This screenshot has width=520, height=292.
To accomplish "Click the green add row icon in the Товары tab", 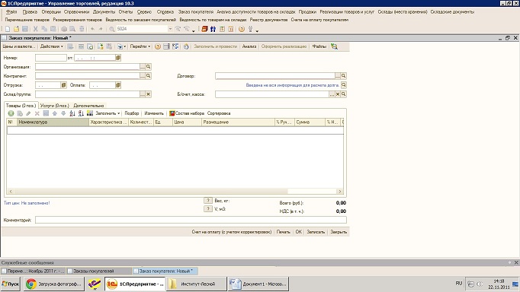I will pos(11,113).
